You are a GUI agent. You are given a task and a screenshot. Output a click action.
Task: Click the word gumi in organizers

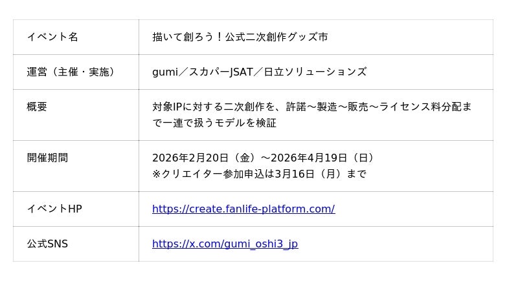pos(164,72)
